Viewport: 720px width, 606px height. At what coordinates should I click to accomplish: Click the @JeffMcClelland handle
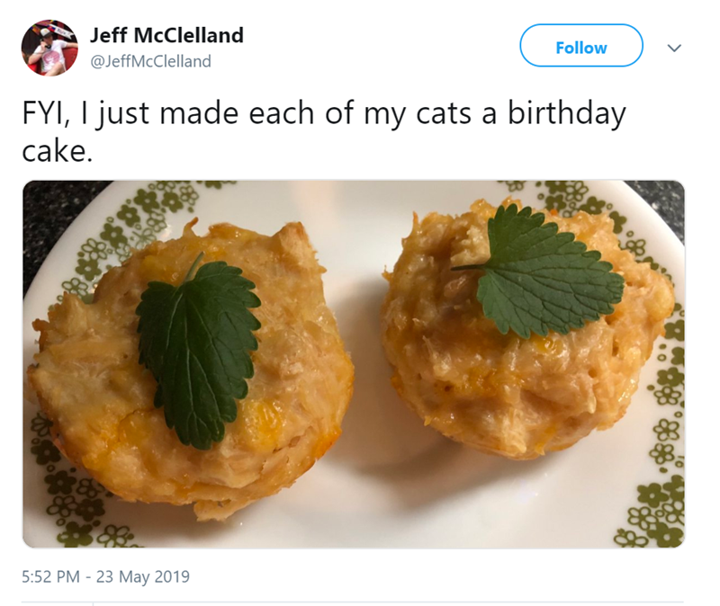pos(150,61)
